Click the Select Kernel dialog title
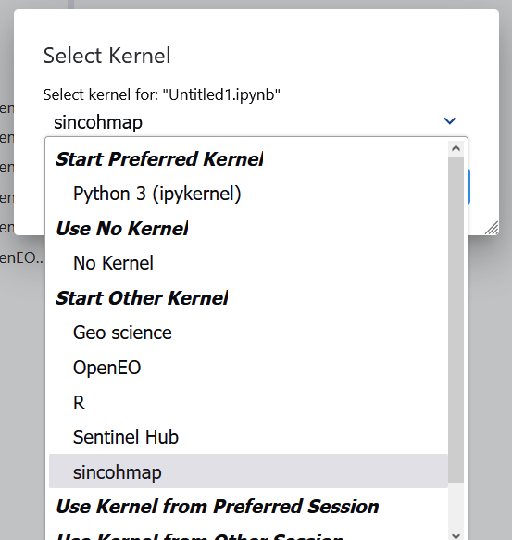The height and width of the screenshot is (540, 512). [106, 56]
